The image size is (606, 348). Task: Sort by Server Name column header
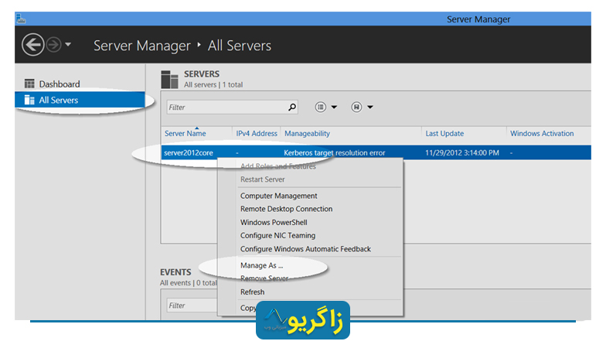coord(186,133)
